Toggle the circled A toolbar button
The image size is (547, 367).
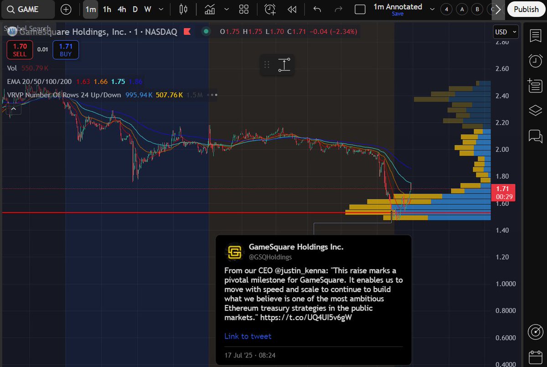(462, 9)
